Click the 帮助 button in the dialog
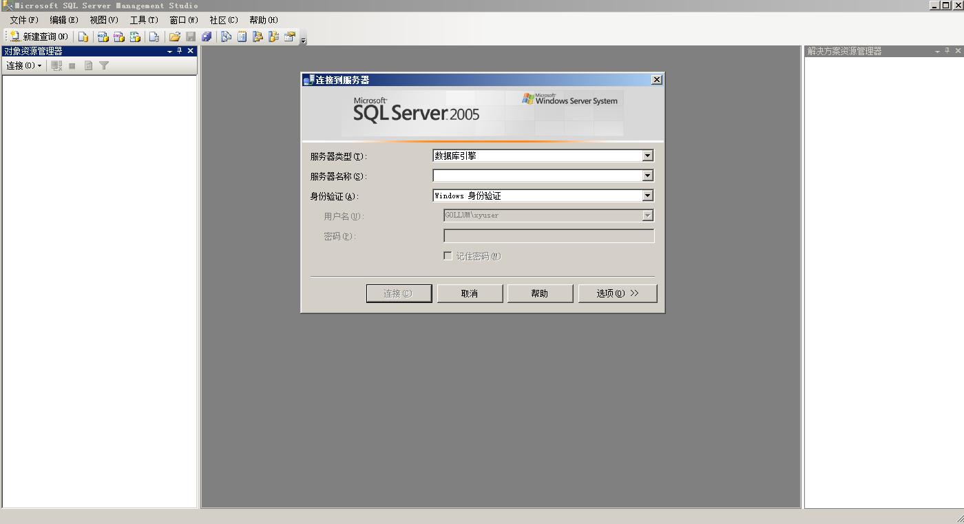 point(540,293)
